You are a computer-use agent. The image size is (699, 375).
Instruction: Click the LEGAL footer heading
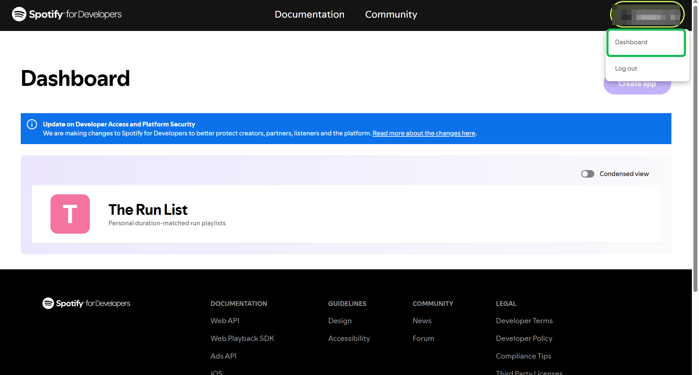pyautogui.click(x=506, y=304)
